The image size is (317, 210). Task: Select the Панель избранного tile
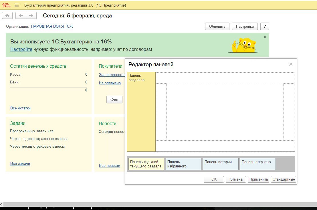(183, 164)
